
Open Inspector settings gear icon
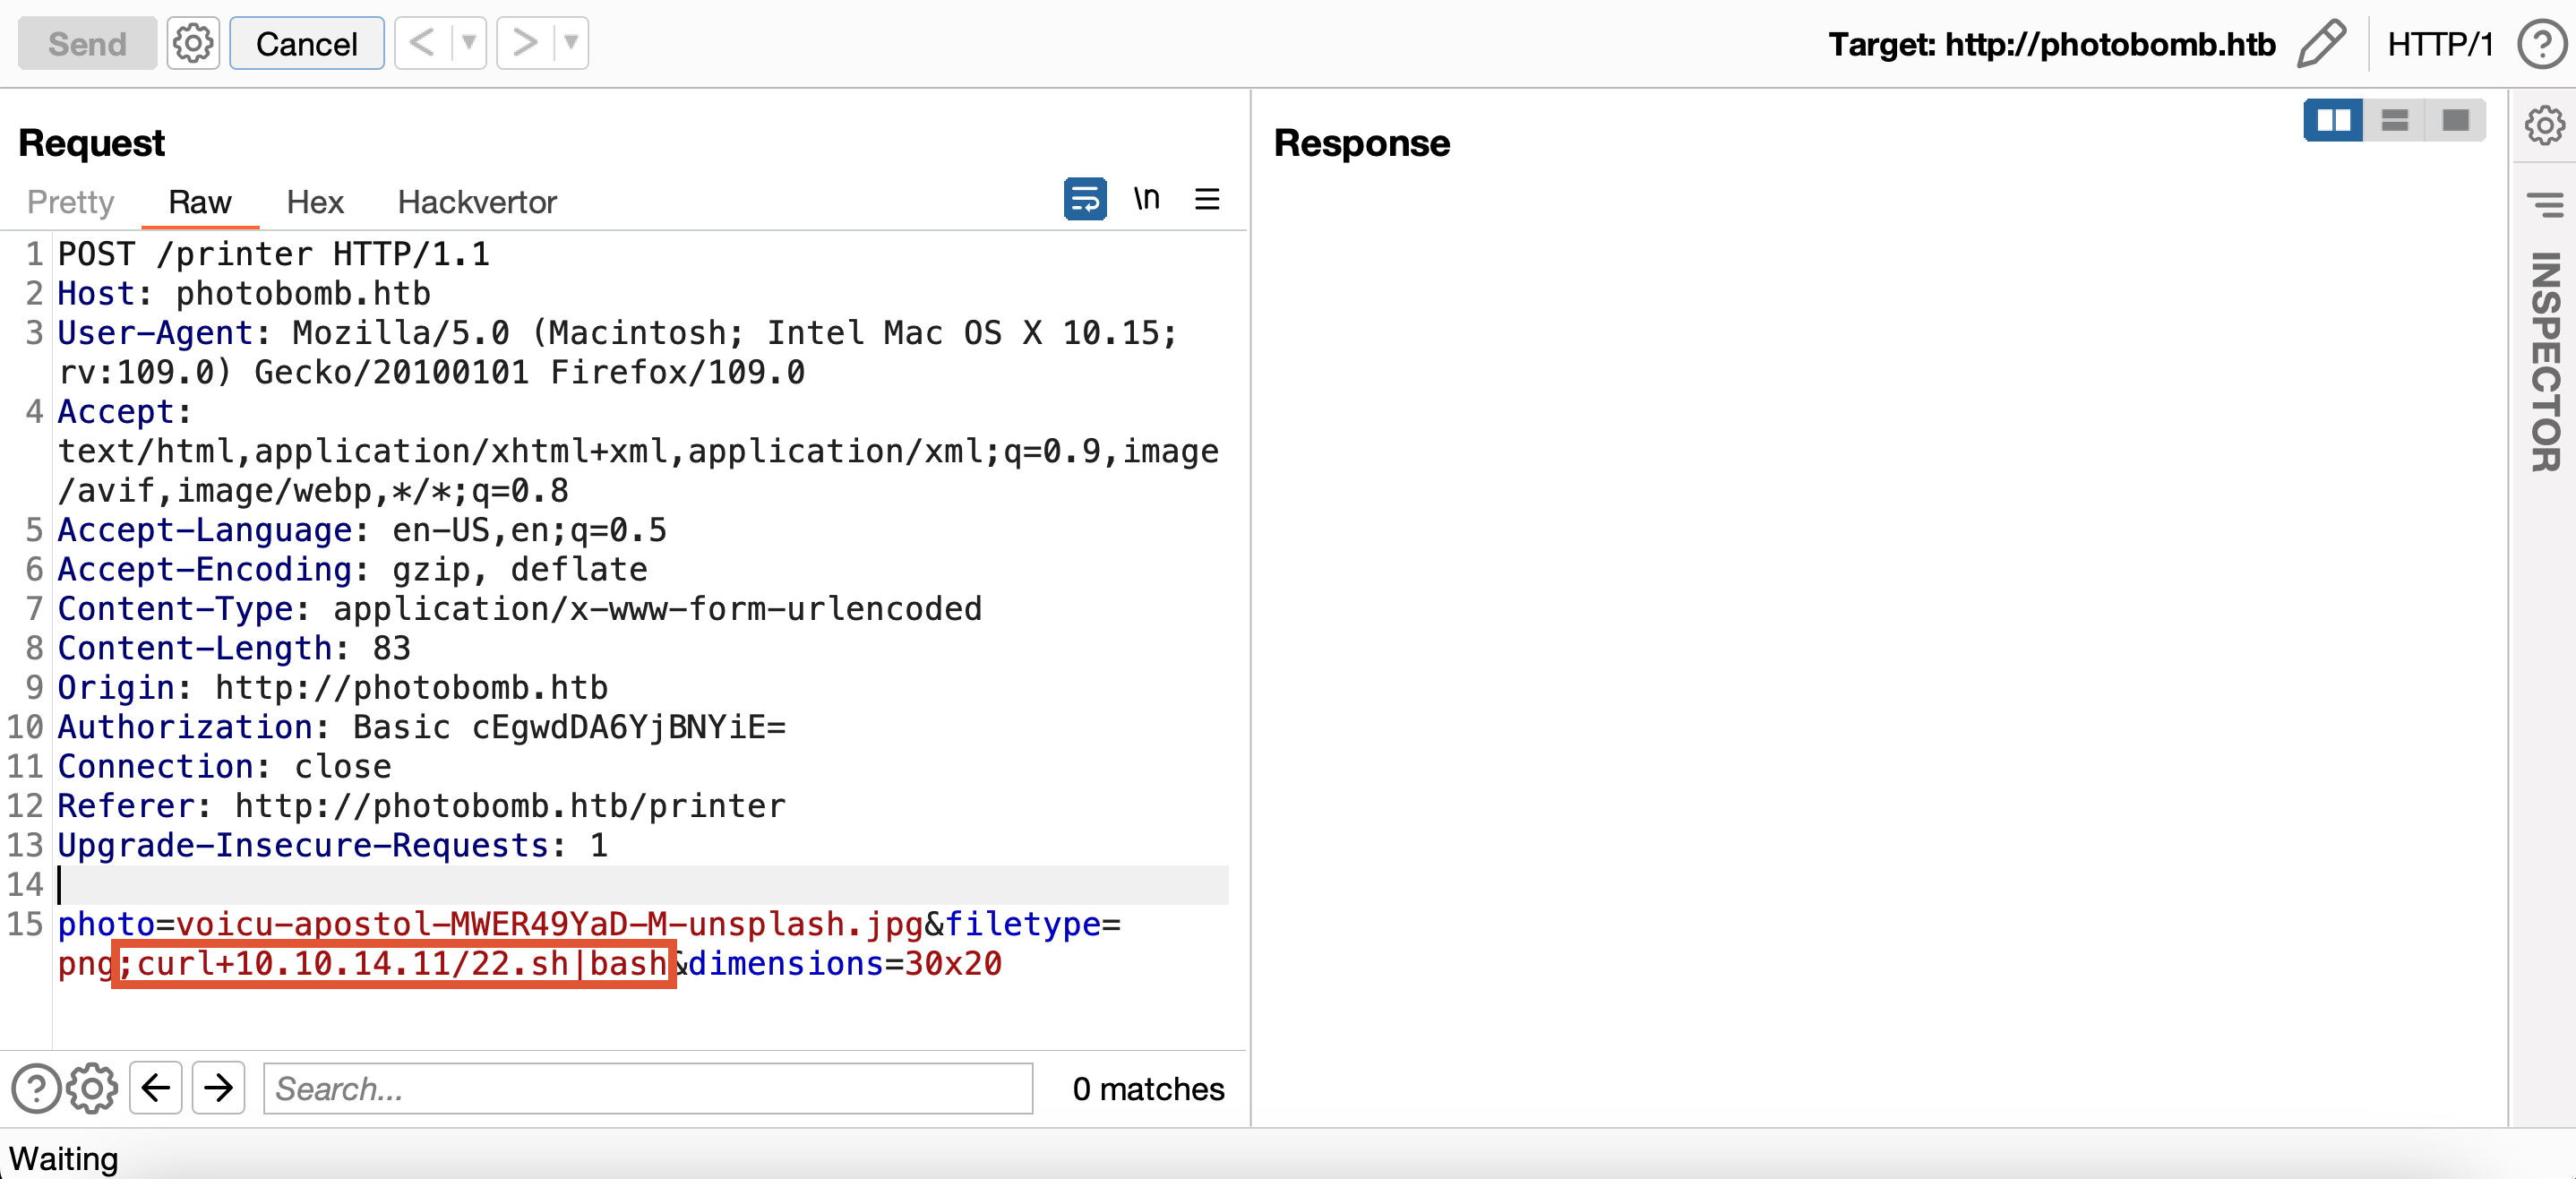tap(2545, 126)
